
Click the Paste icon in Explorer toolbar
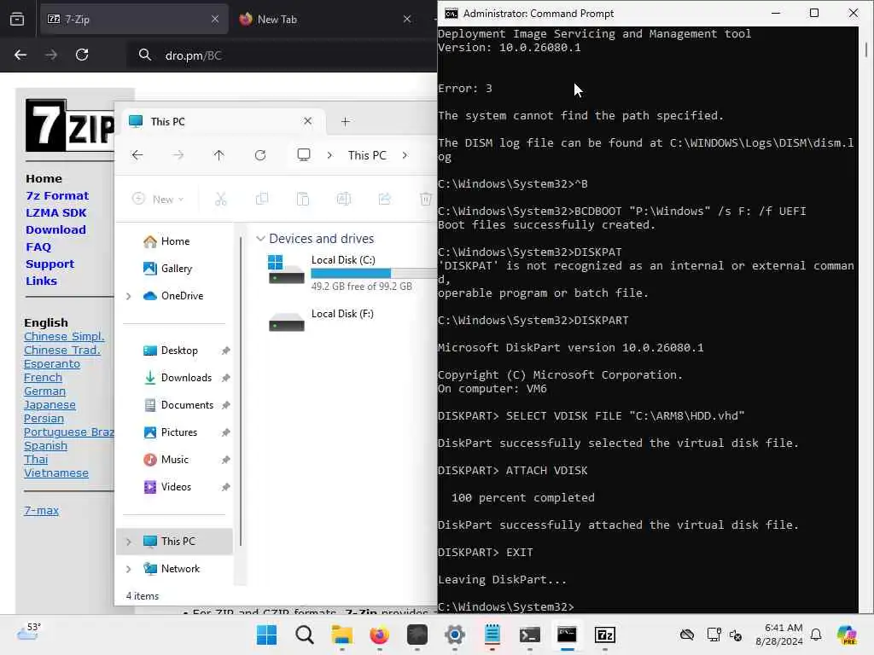[x=303, y=199]
